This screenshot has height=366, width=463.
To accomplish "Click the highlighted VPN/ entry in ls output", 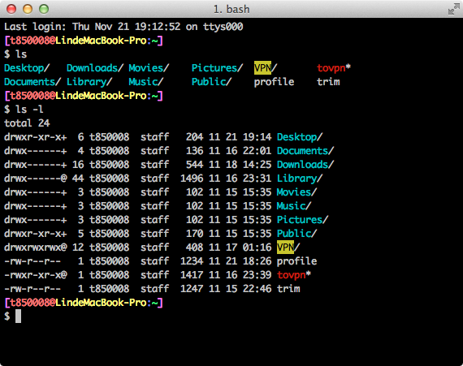I will (x=266, y=68).
